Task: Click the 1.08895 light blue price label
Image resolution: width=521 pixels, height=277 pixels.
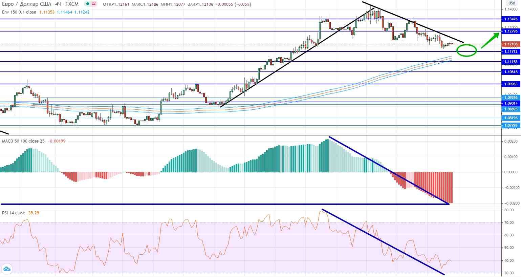Action: point(511,109)
